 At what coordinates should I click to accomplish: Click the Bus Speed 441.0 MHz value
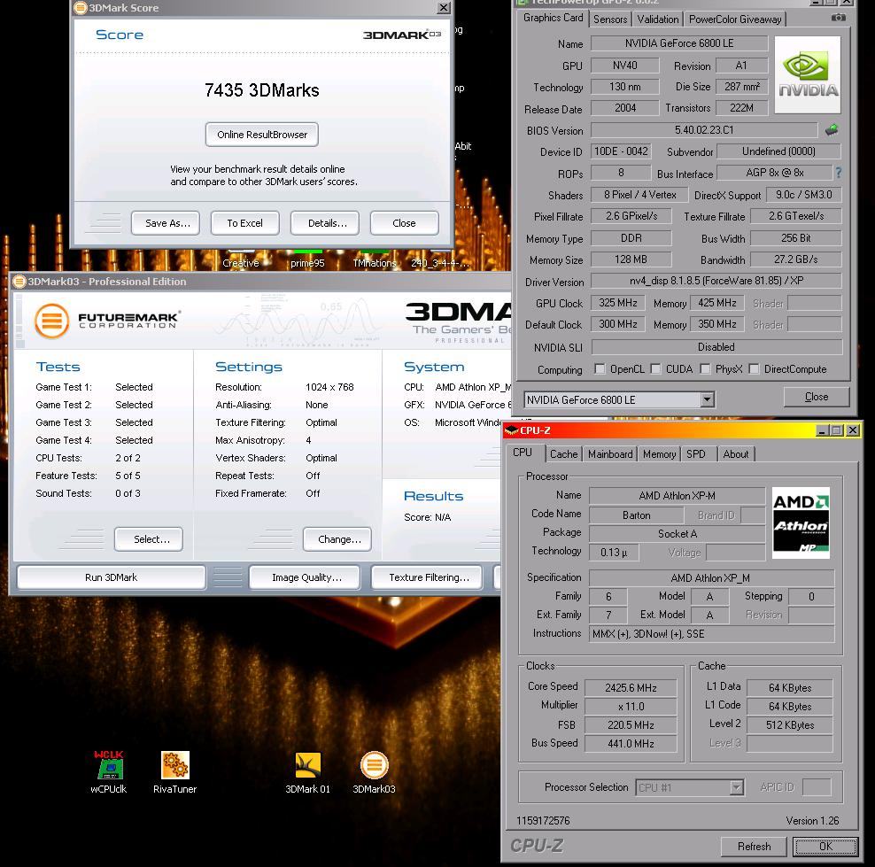[631, 743]
